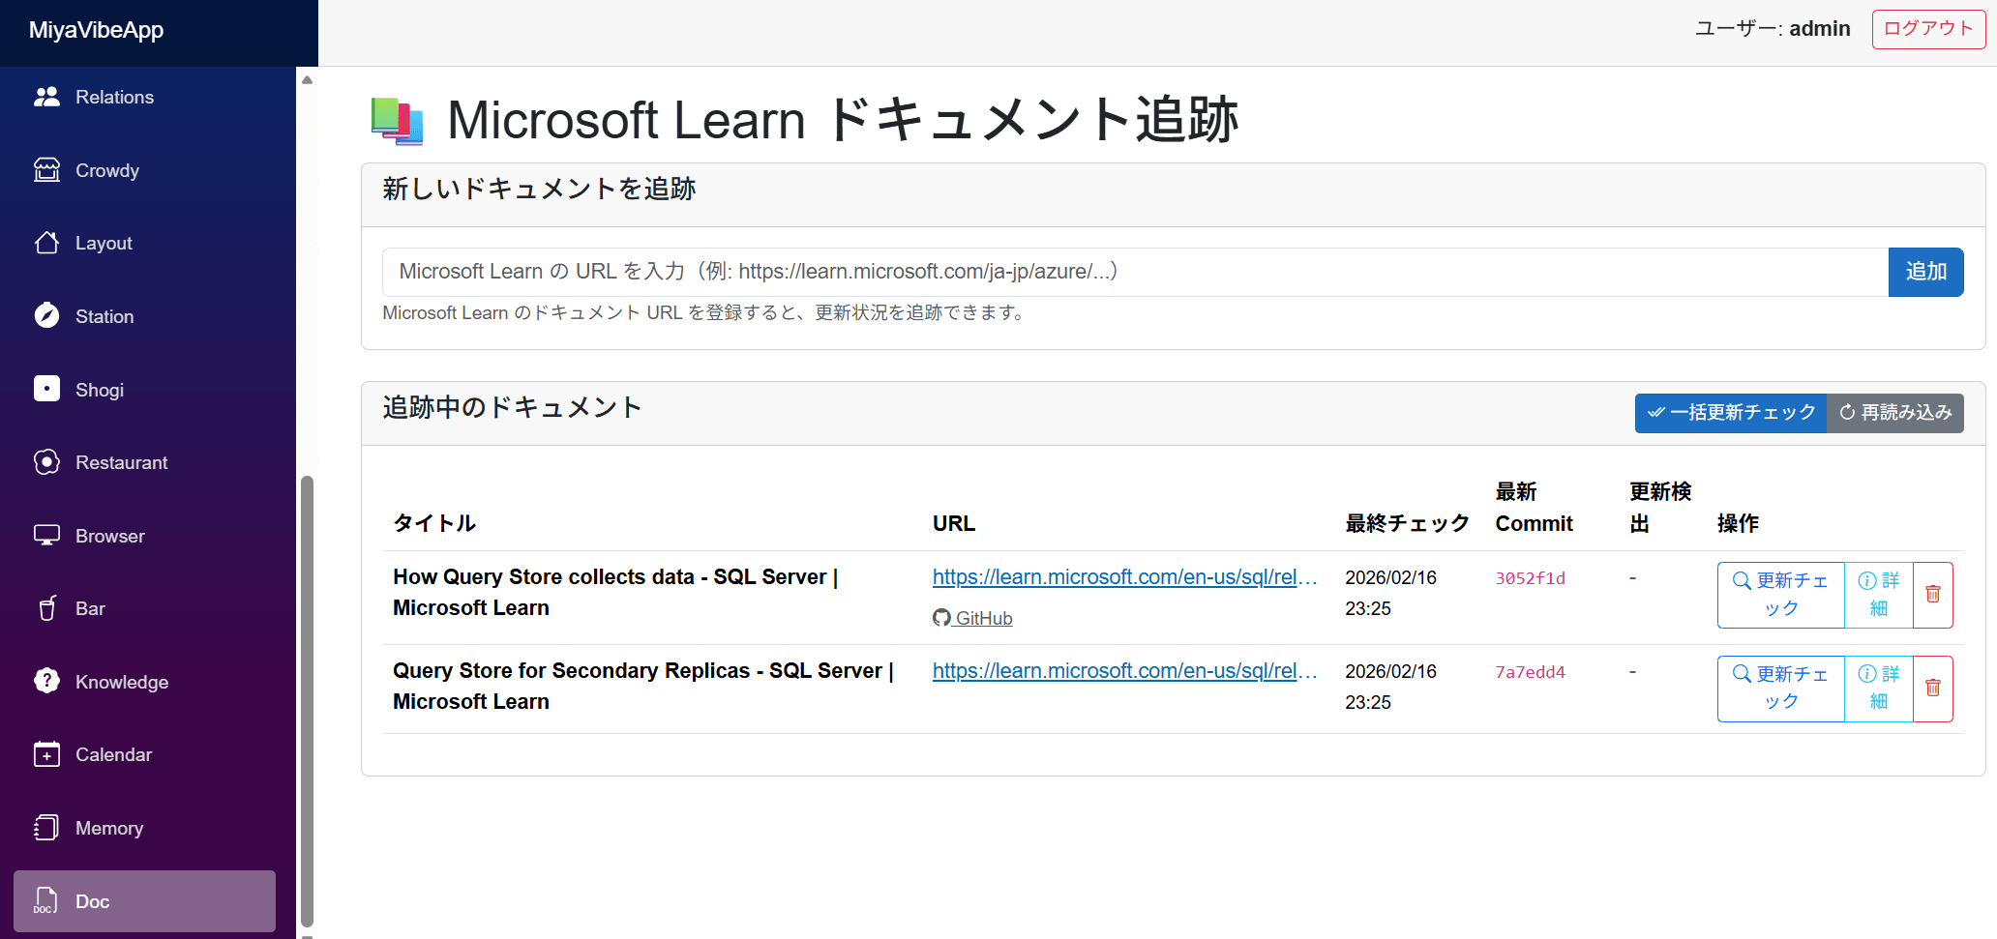This screenshot has height=939, width=1997.
Task: Delete the How Query Store collects data row
Action: pos(1933,595)
